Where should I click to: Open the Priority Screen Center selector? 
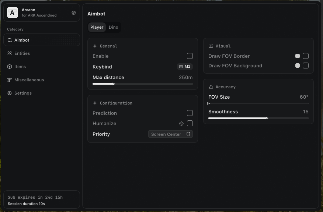click(x=170, y=134)
